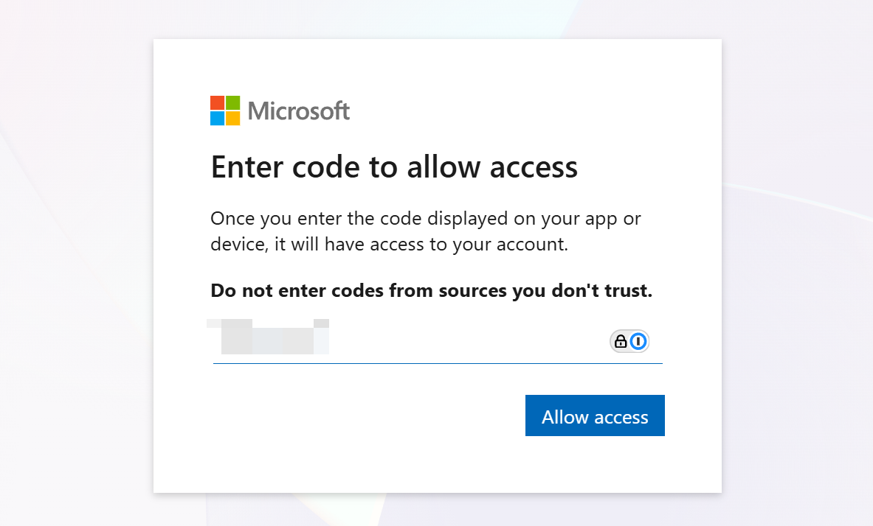Click the red square of the Microsoft logo

217,102
